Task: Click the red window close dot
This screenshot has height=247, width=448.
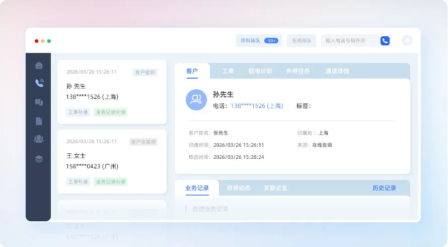Action: (37, 41)
